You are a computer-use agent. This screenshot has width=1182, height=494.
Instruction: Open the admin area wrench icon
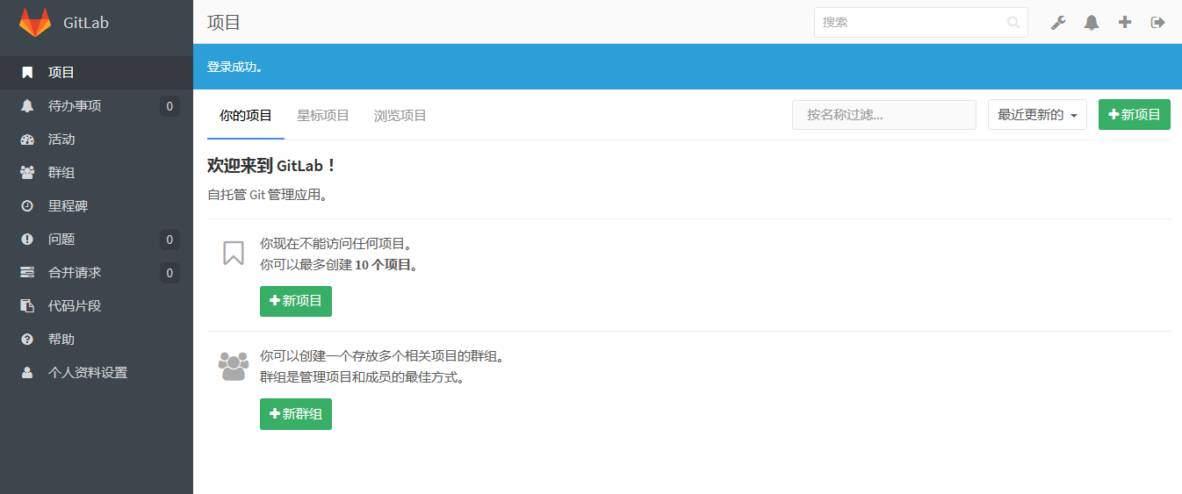point(1058,23)
